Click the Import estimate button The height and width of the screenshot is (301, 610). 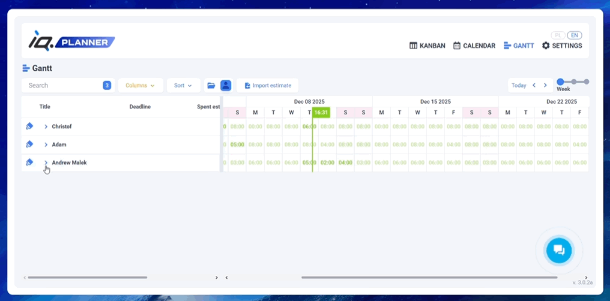coord(267,86)
